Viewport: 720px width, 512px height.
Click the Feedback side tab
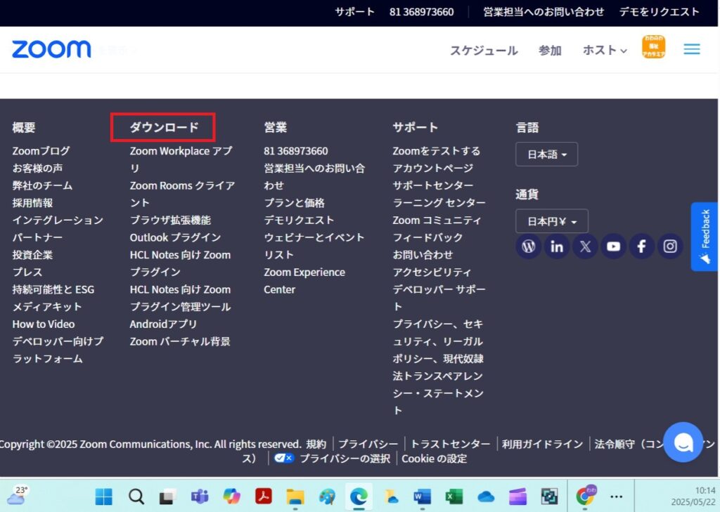(x=705, y=237)
